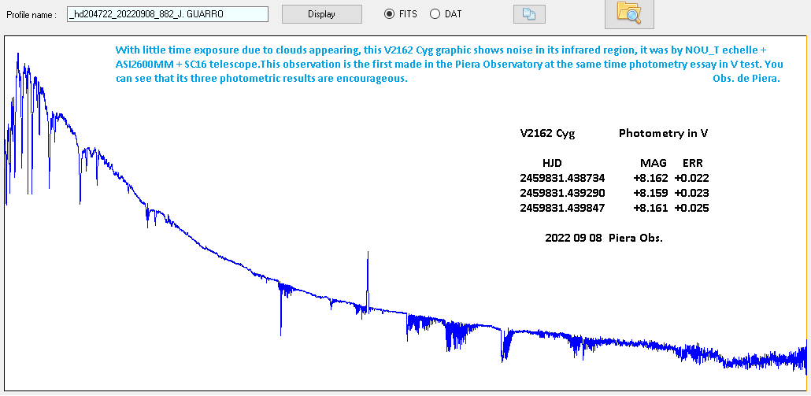Click the HJD column header
This screenshot has width=811, height=396.
tap(552, 162)
